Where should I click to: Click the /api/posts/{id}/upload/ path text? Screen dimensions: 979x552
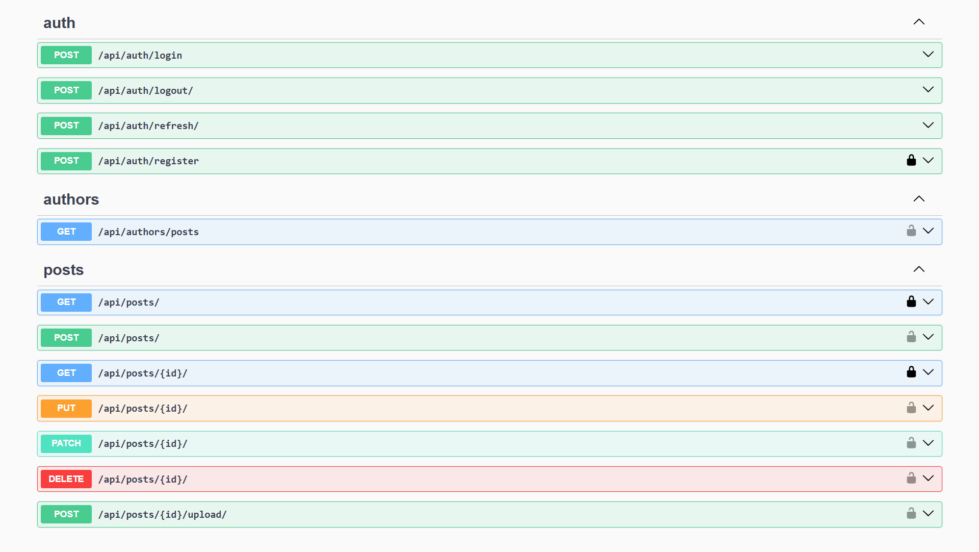coord(163,514)
